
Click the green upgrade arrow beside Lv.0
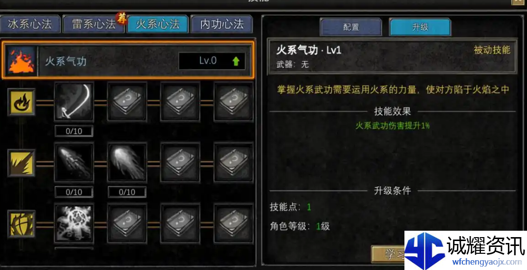coord(236,61)
